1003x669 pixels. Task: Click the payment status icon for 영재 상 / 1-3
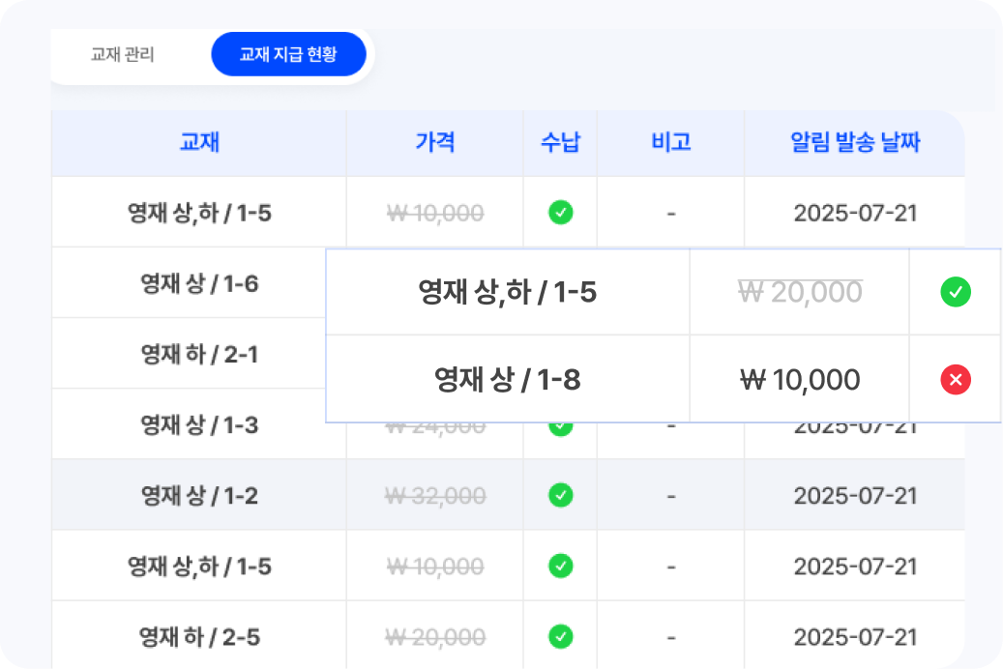(x=560, y=424)
